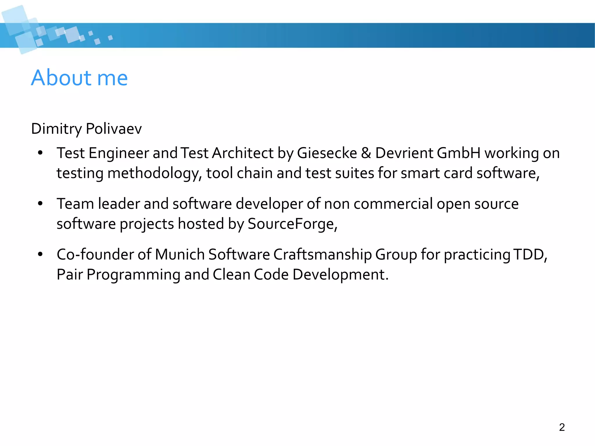Viewport: 595px width, 446px height.
Task: Click the 'About me' slide title
Action: [79, 78]
